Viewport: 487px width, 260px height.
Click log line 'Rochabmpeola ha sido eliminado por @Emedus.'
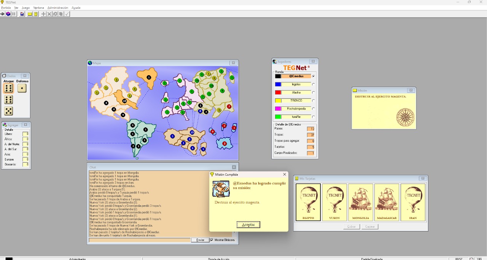118,229
